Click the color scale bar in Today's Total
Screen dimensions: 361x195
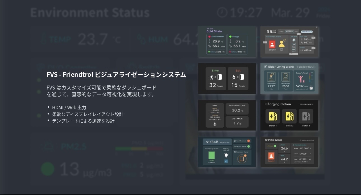click(310, 77)
